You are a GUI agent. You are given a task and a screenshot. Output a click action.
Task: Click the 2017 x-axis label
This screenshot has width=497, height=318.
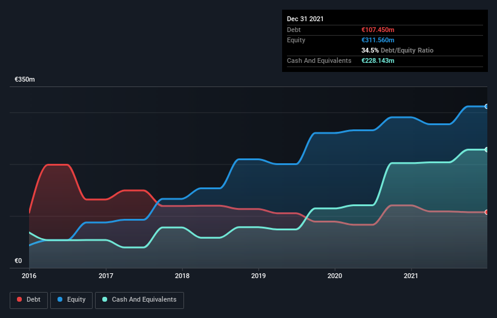point(106,276)
